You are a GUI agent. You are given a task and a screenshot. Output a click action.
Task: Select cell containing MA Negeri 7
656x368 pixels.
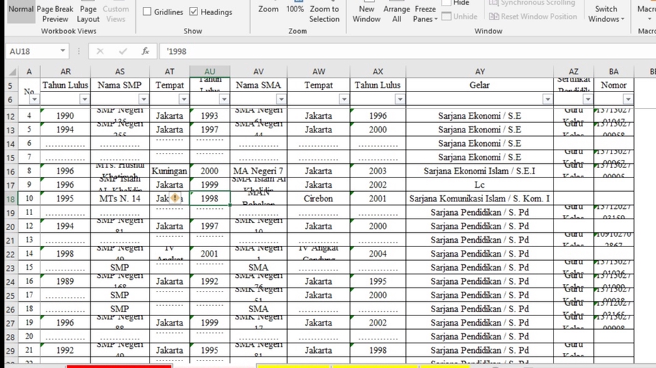point(258,171)
